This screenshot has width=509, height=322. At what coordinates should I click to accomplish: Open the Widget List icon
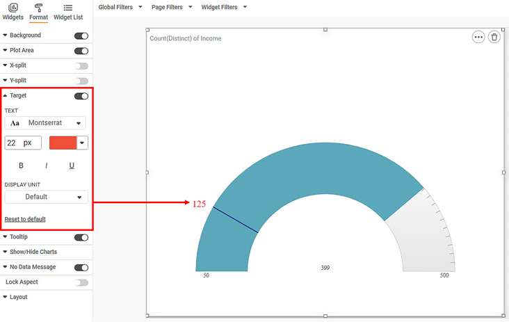pos(67,8)
